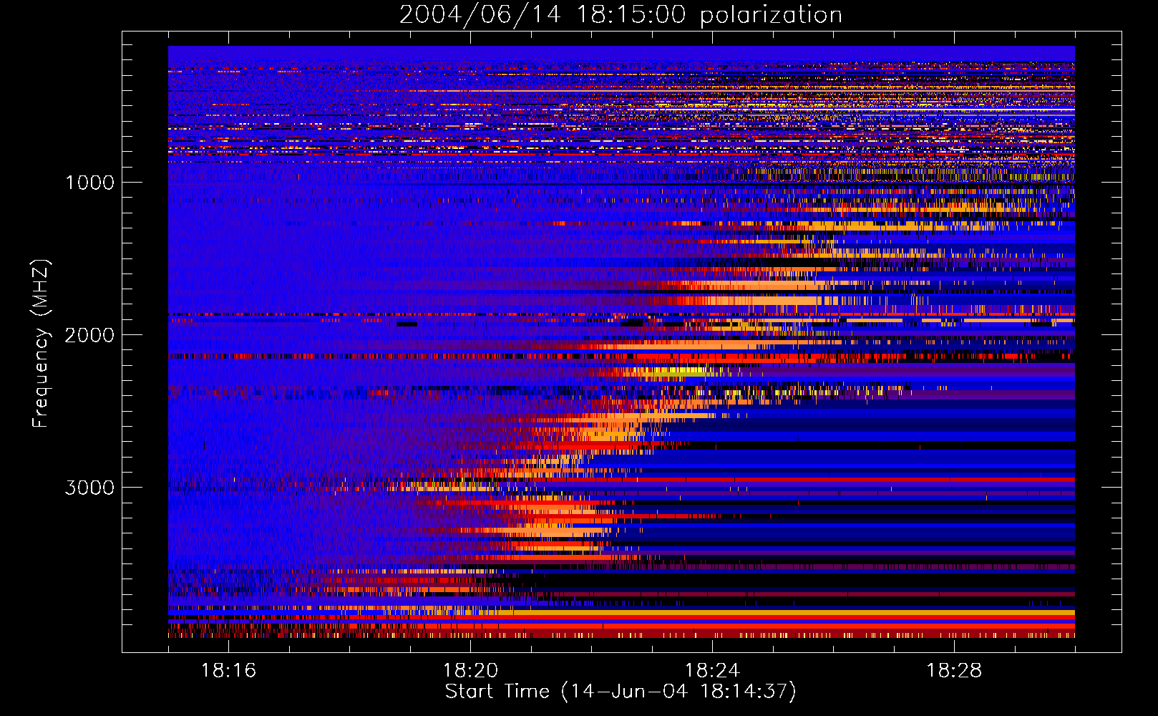1158x716 pixels.
Task: Click the "Frequency (MHZ)" y-axis label
Action: [41, 344]
